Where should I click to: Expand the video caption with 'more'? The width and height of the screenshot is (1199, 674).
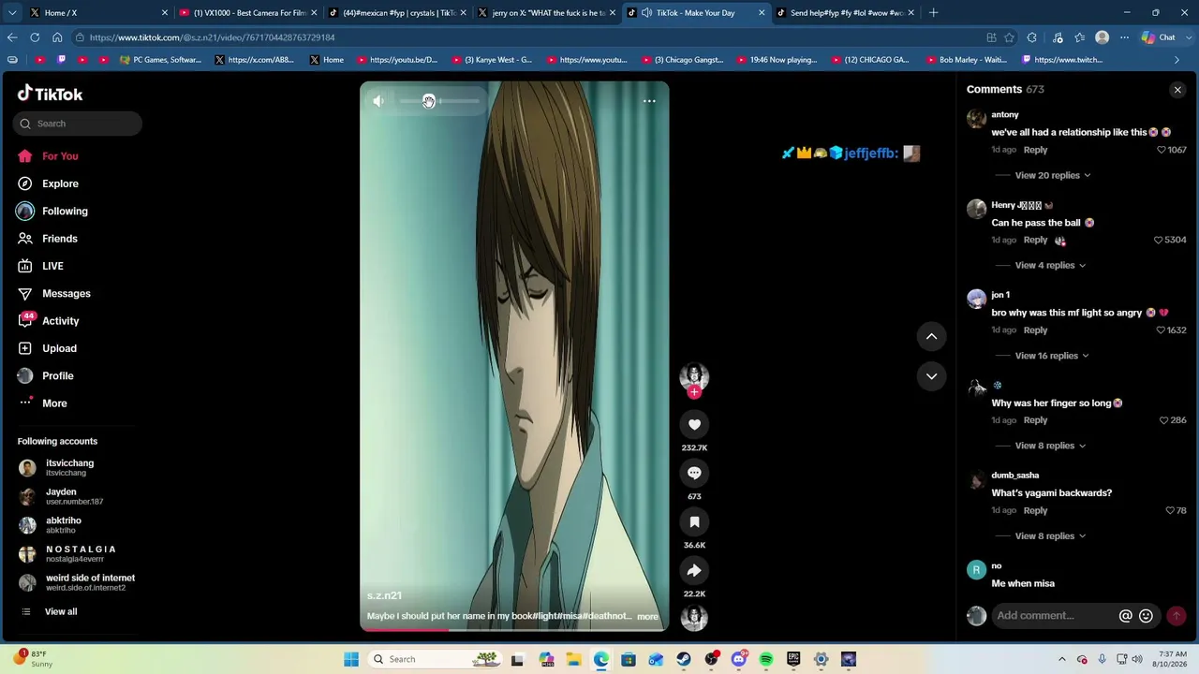647,617
